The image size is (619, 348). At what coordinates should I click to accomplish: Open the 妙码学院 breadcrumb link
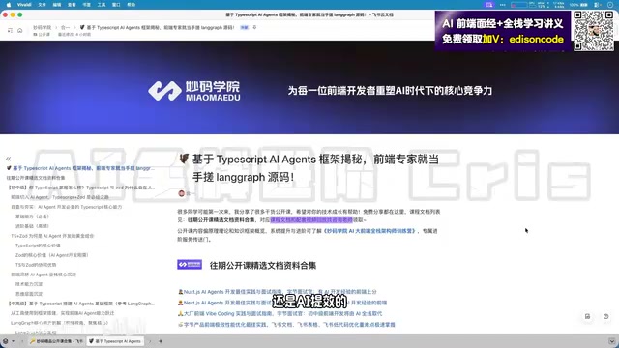[43, 28]
